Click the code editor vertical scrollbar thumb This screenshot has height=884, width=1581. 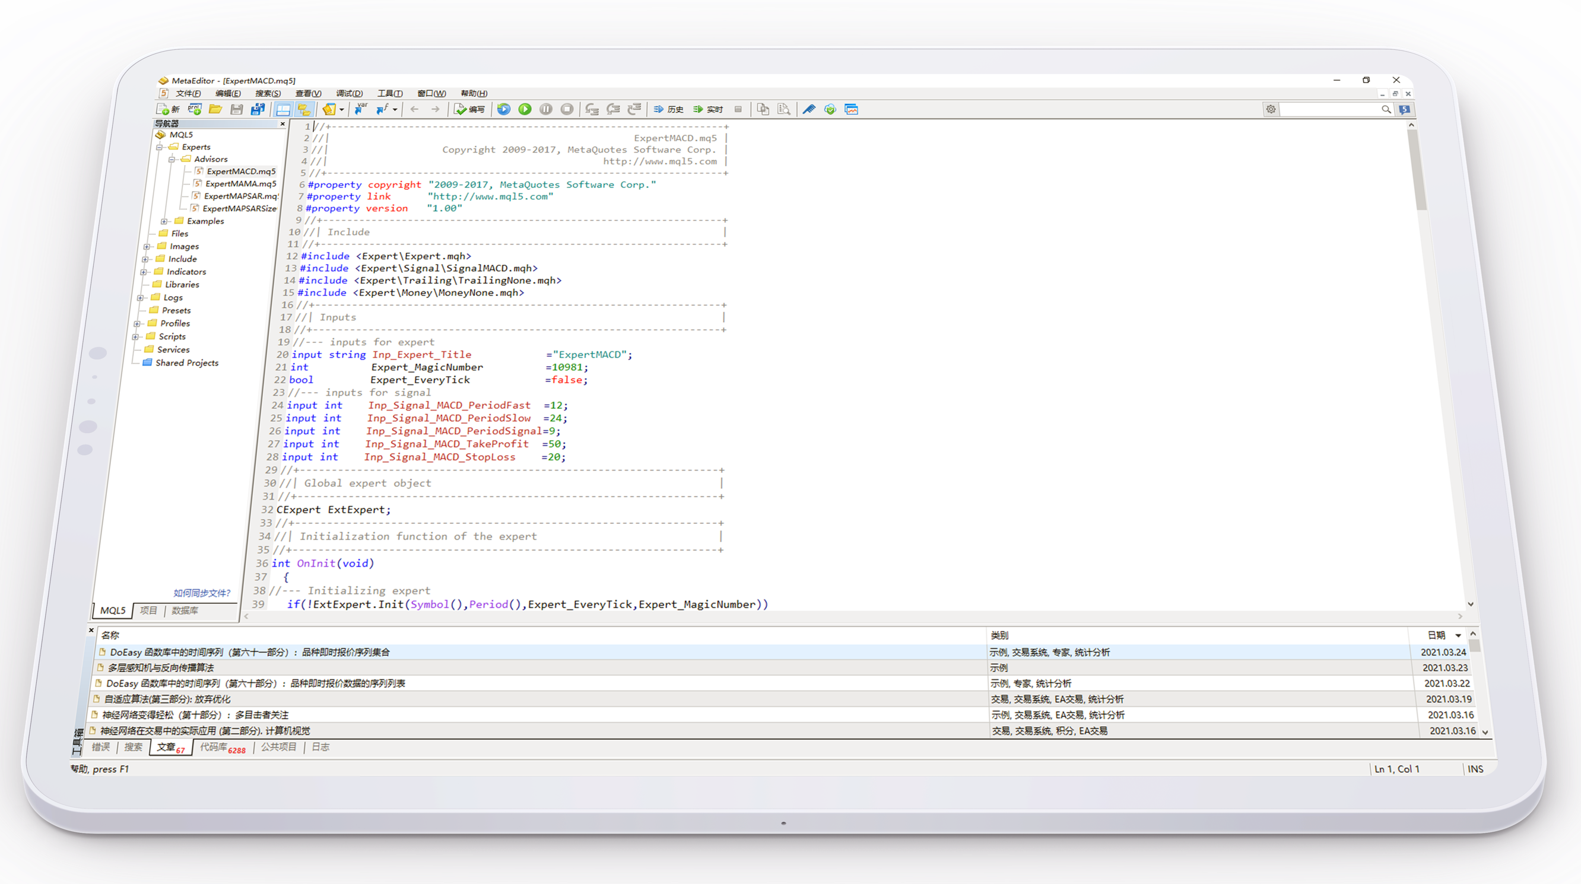click(x=1419, y=170)
